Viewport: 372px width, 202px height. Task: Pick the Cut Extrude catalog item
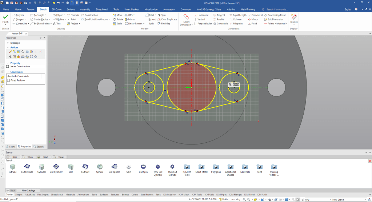tap(27, 168)
